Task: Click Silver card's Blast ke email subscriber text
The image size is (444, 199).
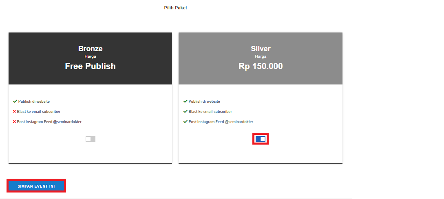Action: (210, 112)
